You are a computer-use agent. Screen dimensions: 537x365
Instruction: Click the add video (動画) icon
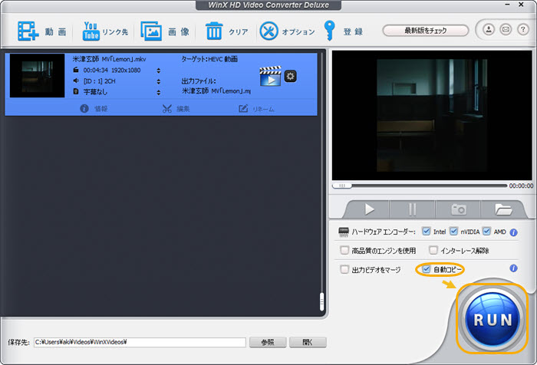(x=28, y=31)
